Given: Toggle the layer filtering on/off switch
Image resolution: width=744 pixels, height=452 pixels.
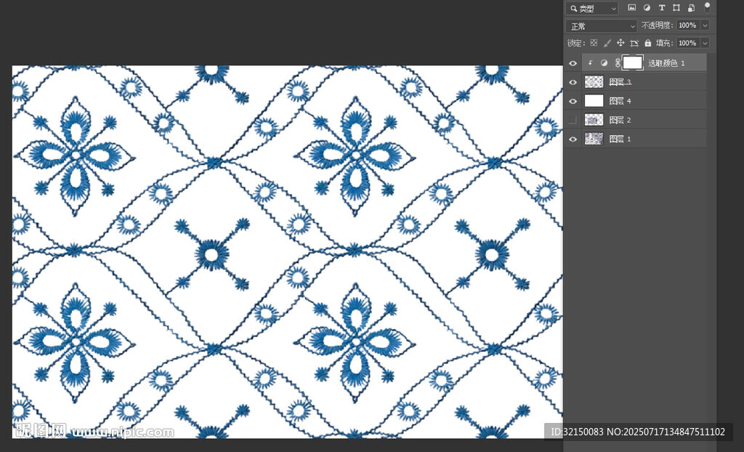Looking at the screenshot, I should [707, 7].
